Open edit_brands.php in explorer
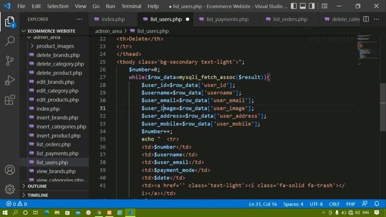This screenshot has width=386, height=217. pos(55,82)
